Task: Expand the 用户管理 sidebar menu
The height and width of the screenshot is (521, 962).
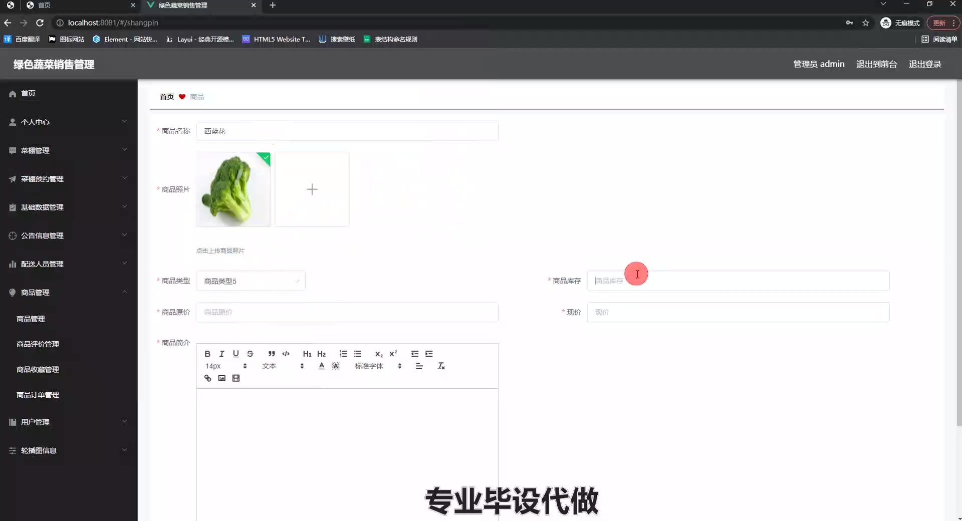Action: tap(69, 422)
